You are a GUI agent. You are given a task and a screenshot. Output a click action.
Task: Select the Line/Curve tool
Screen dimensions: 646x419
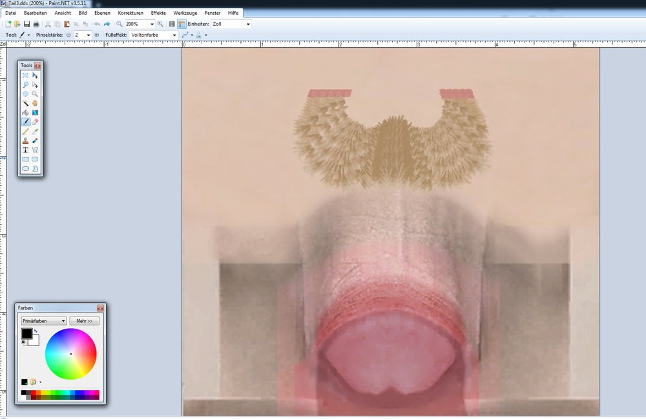tap(35, 150)
